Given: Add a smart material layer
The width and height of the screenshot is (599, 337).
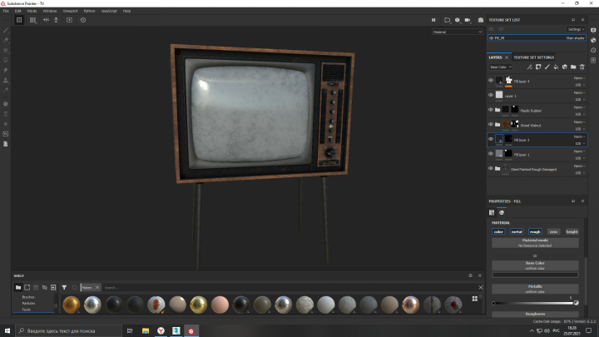Looking at the screenshot, I should pos(565,67).
